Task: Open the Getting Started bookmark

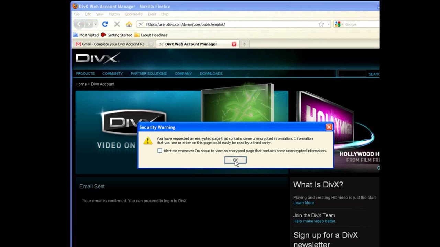Action: 117,35
